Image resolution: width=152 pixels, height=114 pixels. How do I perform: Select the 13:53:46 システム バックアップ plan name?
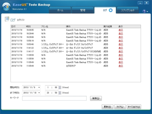(53, 44)
